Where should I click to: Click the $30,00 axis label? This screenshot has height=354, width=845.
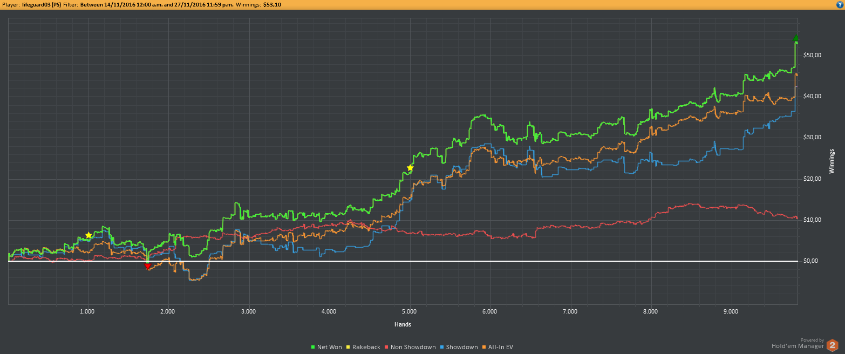point(812,137)
